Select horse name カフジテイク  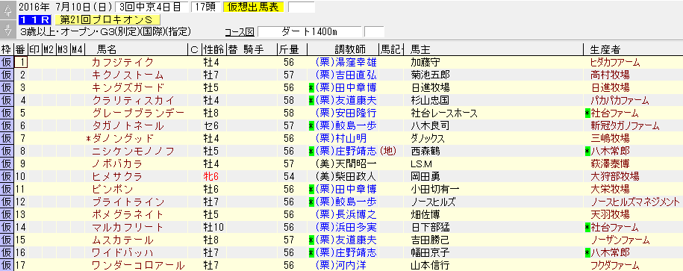(122, 62)
